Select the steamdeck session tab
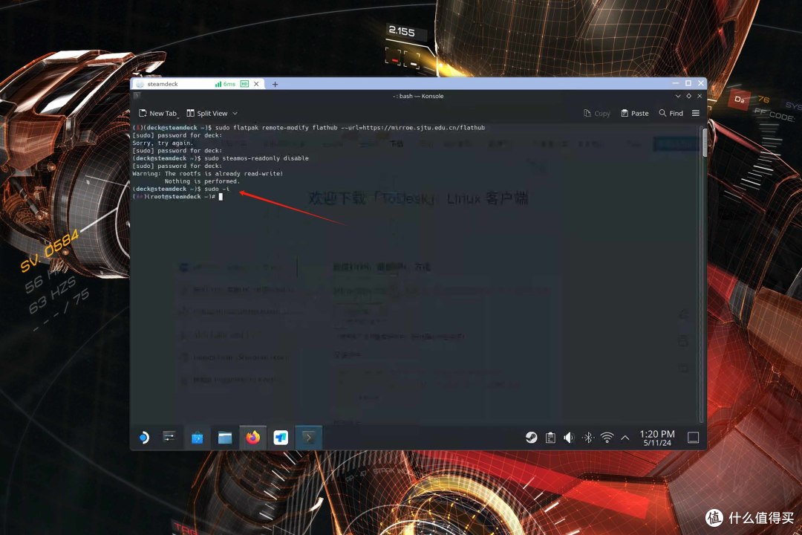The width and height of the screenshot is (802, 535). (198, 84)
